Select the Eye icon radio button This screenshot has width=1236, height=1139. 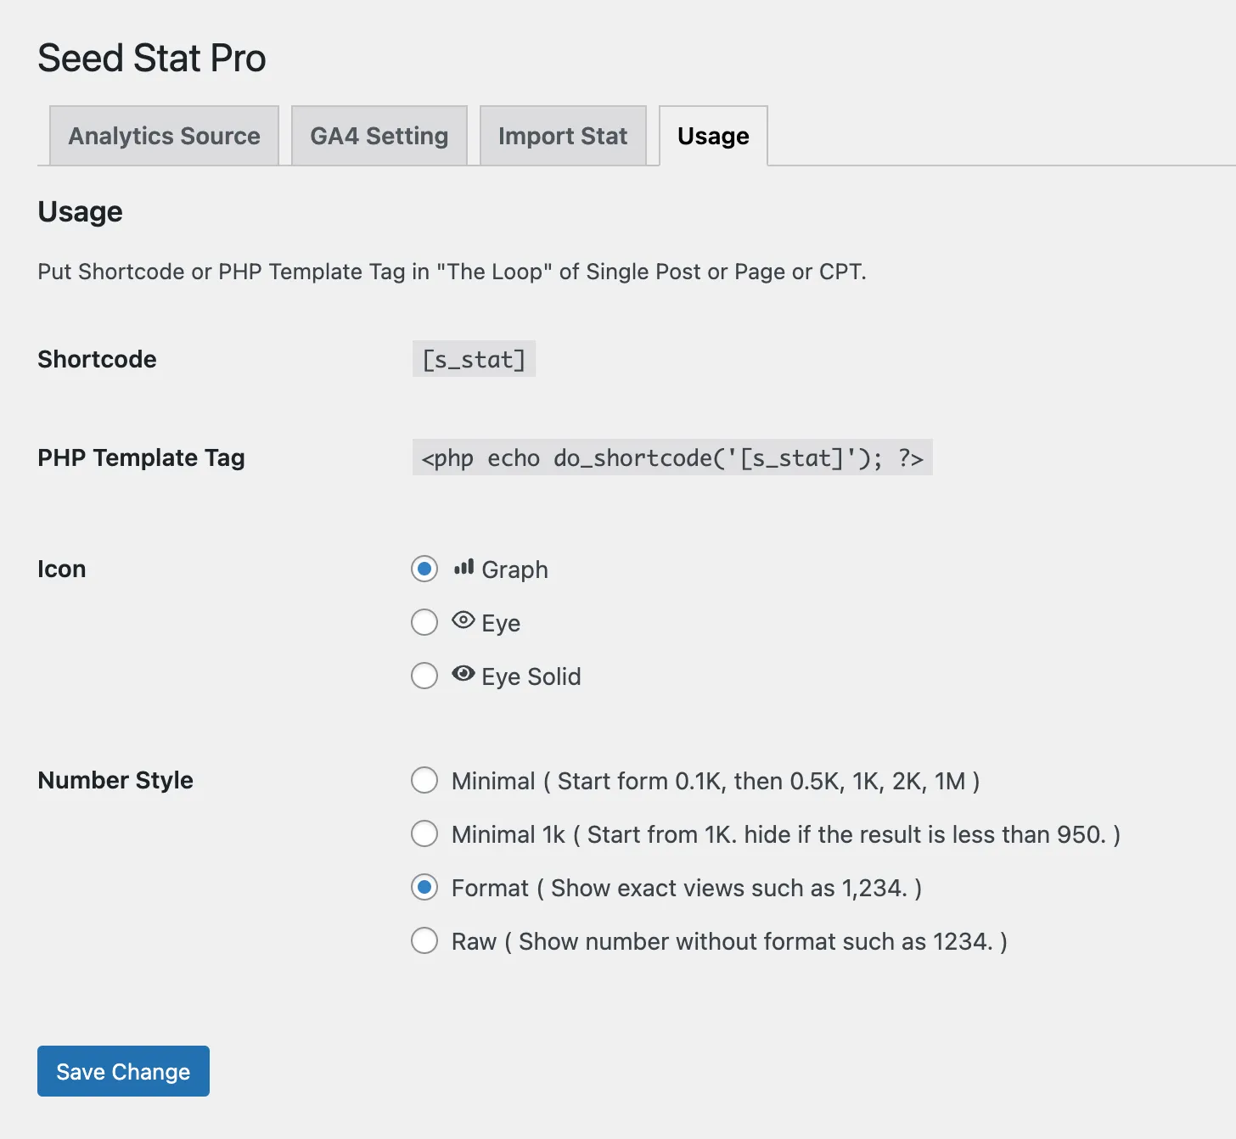(424, 622)
